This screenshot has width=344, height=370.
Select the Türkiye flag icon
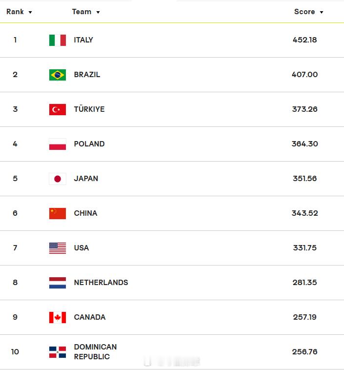pos(58,109)
